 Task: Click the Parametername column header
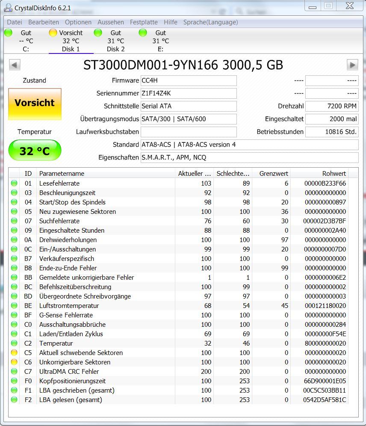click(106, 173)
